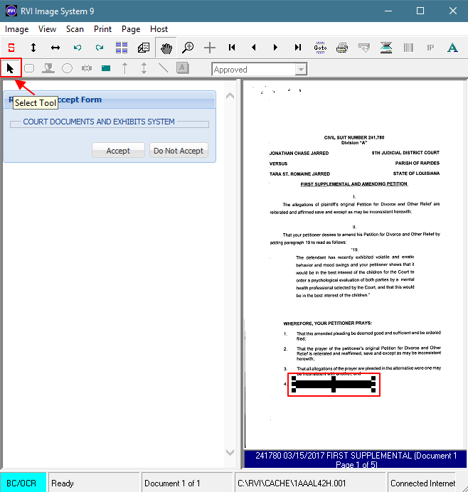Select the rounded rectangle annotation tool
The height and width of the screenshot is (492, 468).
(x=29, y=68)
